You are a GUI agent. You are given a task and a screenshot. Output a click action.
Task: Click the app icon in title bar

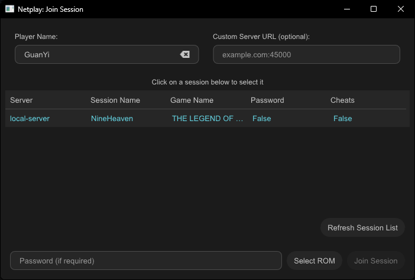[x=9, y=9]
